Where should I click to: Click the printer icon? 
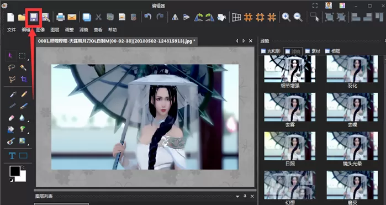click(x=60, y=17)
